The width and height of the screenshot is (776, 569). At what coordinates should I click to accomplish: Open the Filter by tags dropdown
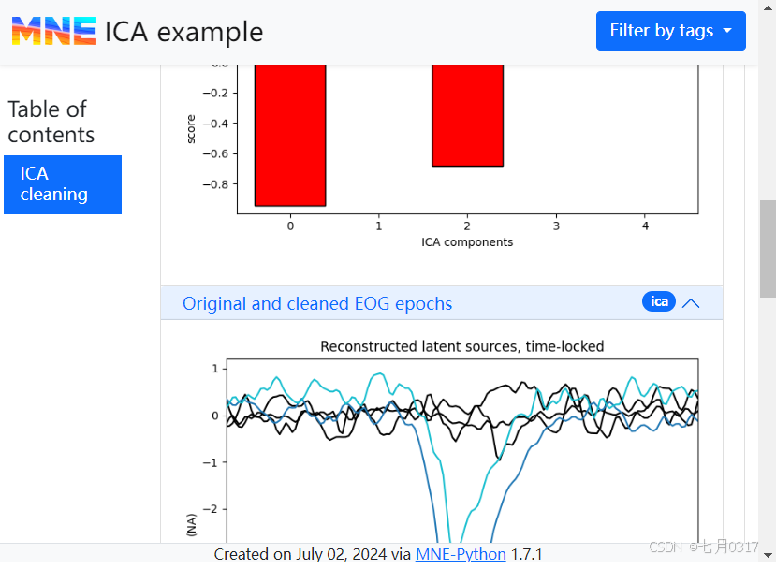pos(670,31)
